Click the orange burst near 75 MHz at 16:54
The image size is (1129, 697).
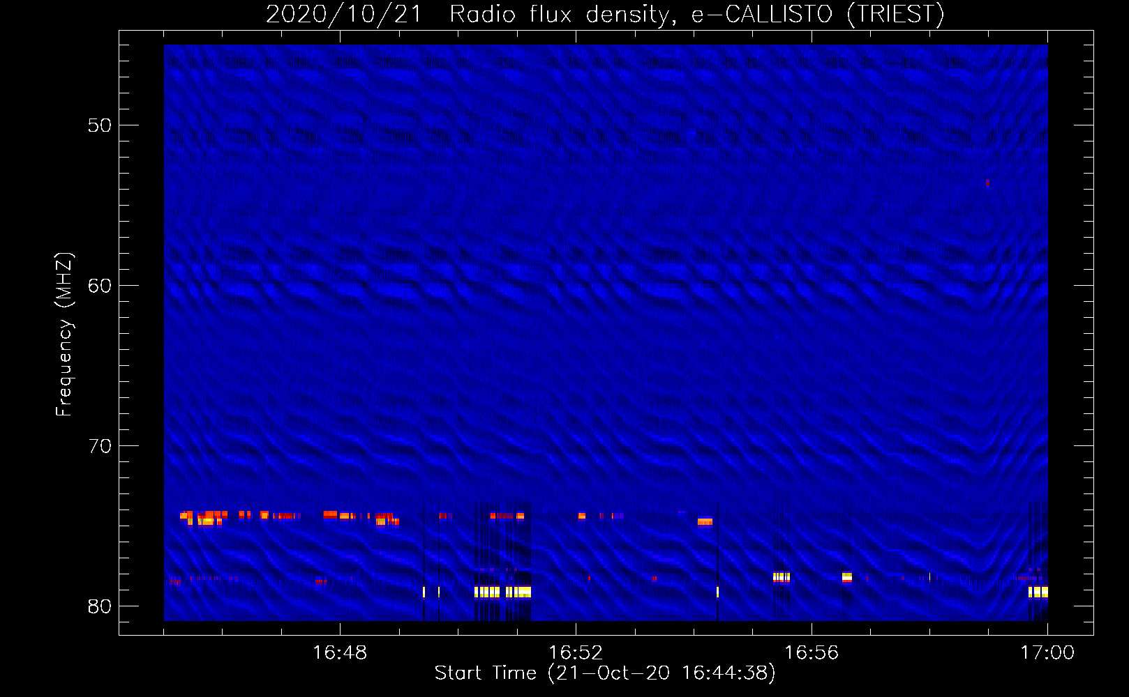pyautogui.click(x=705, y=521)
